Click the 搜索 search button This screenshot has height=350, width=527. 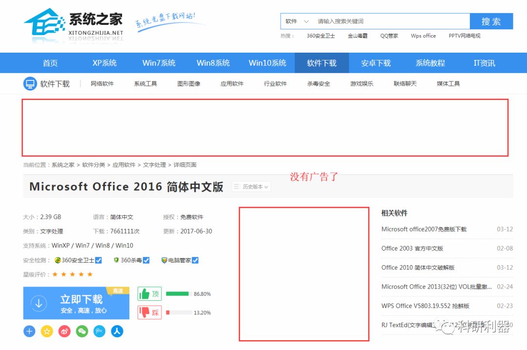[x=491, y=21]
